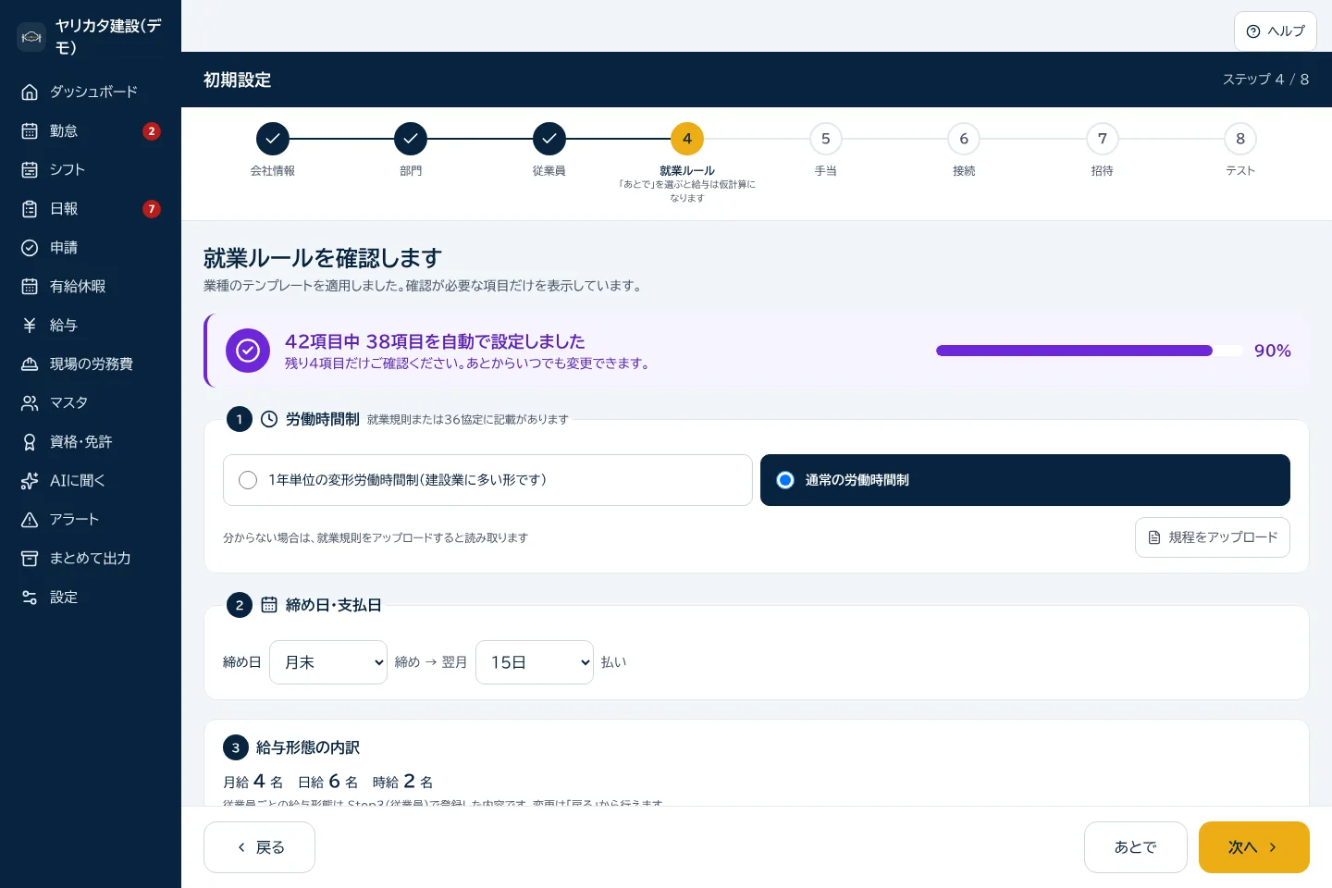The height and width of the screenshot is (888, 1332).
Task: Click the ヘルプ button
Action: click(x=1276, y=31)
